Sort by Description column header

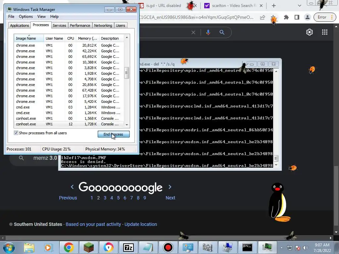pyautogui.click(x=112, y=38)
